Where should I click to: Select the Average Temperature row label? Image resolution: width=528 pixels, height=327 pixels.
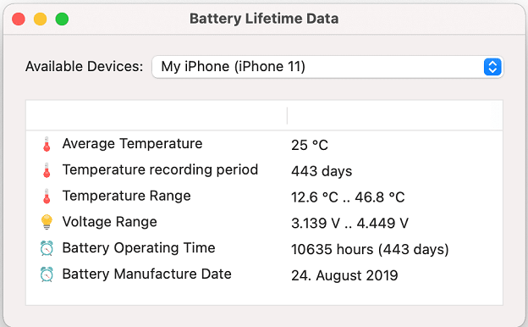(x=132, y=144)
